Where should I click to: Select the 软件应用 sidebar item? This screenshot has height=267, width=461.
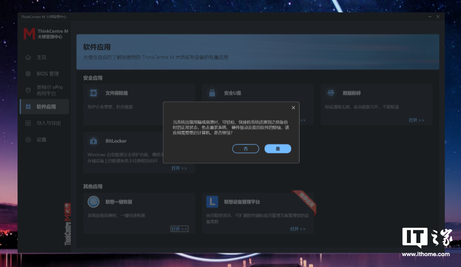click(46, 107)
